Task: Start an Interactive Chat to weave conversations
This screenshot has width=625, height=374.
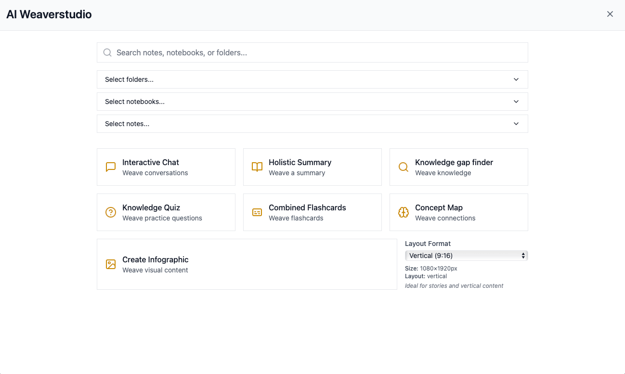Action: [x=166, y=167]
